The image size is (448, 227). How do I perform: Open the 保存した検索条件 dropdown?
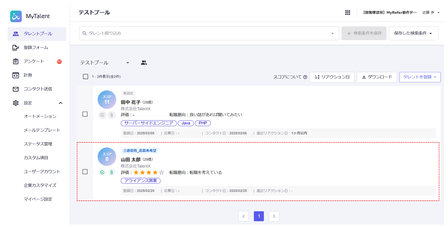tap(413, 34)
